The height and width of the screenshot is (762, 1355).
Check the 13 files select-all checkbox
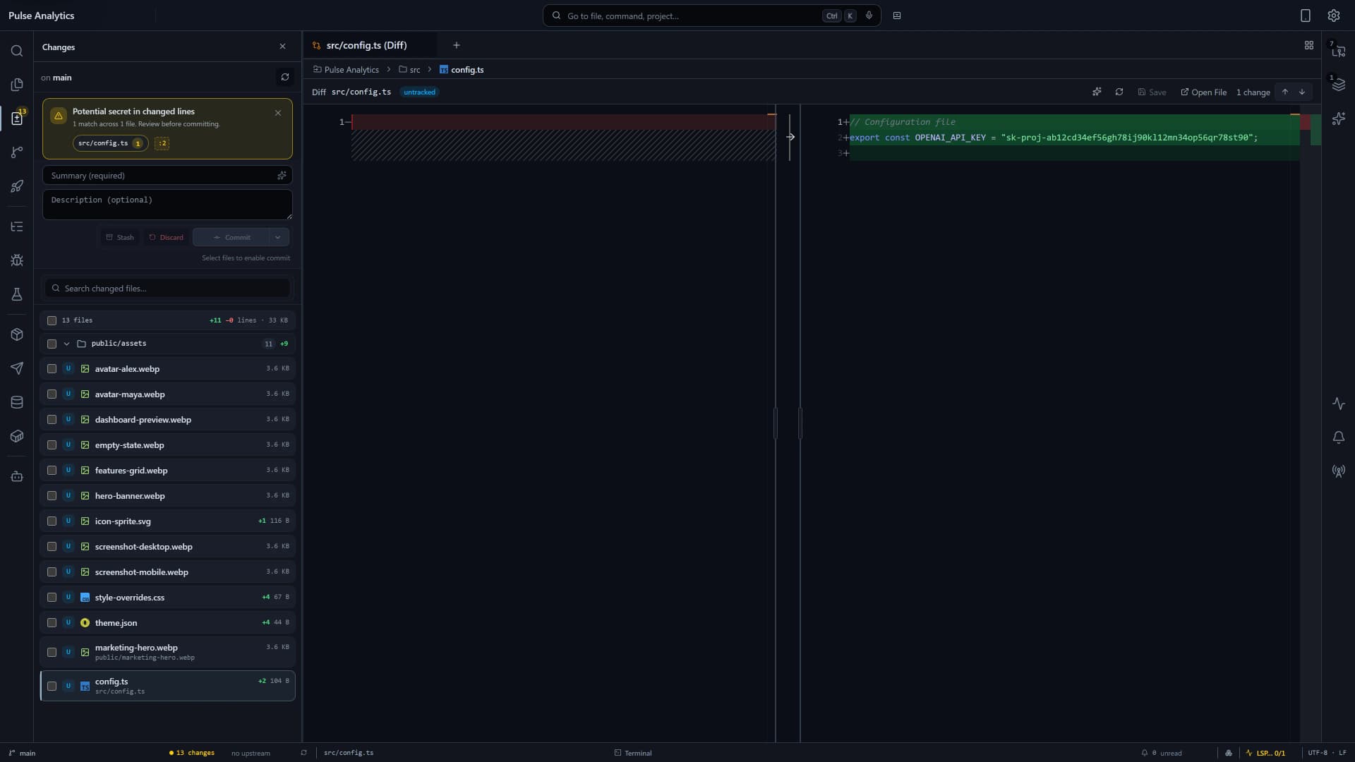pyautogui.click(x=52, y=320)
